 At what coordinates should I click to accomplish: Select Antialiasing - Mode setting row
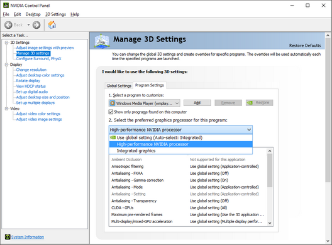[x=187, y=187]
